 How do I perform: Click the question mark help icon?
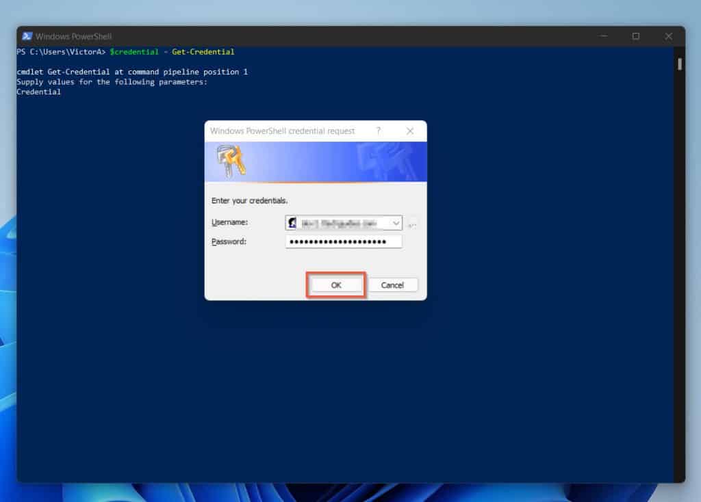tap(378, 131)
